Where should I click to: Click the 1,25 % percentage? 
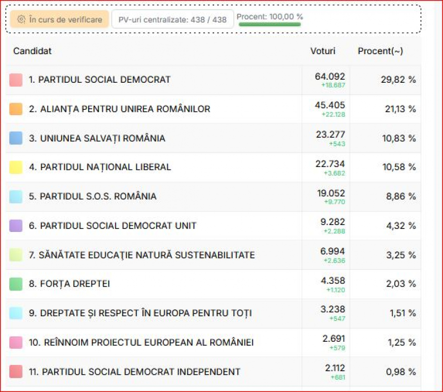point(402,343)
